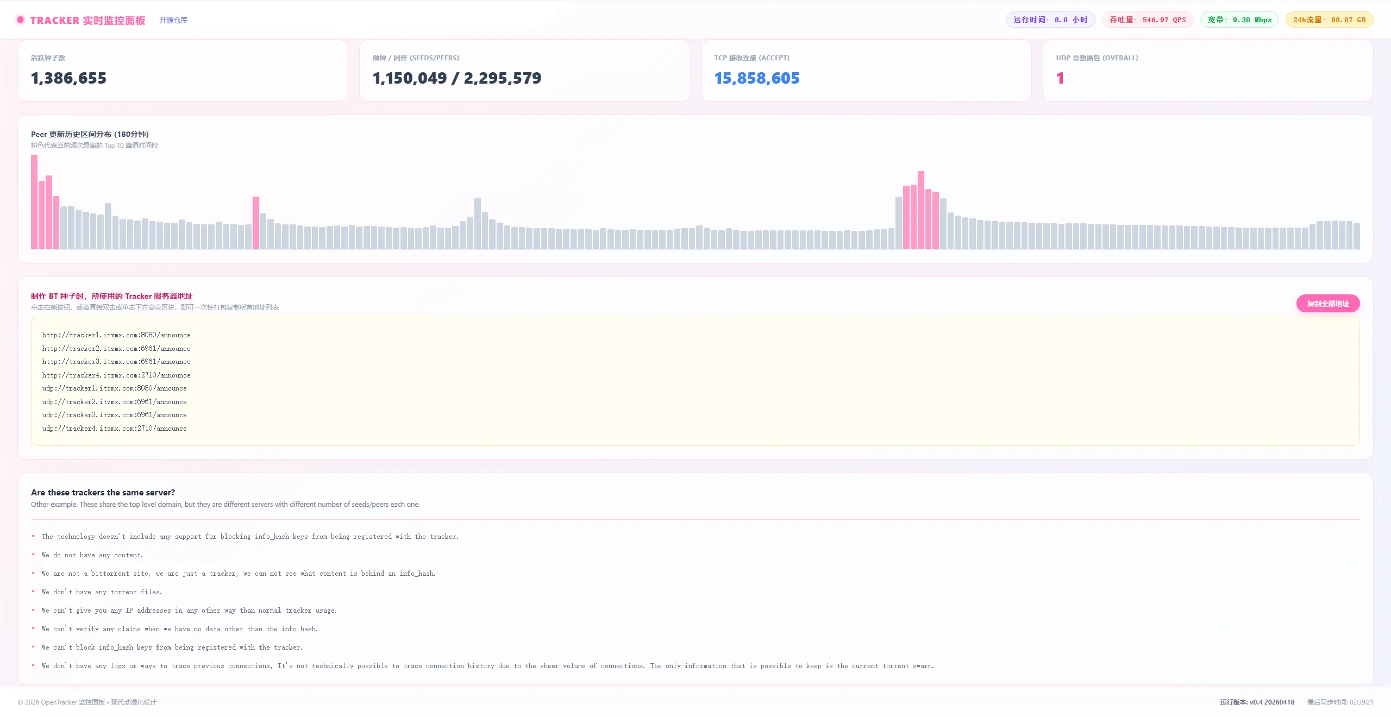Click the tallest pink bar at chart start
Image resolution: width=1391 pixels, height=717 pixels.
[x=34, y=202]
